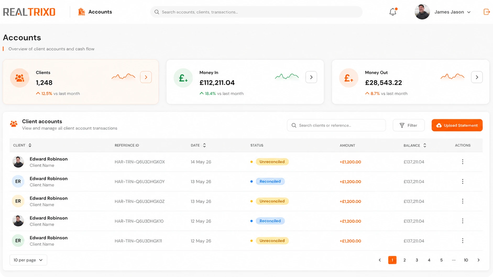
Task: Open actions menu for HAR-TRN-Q6U3DHGK0Y row
Action: 463,181
